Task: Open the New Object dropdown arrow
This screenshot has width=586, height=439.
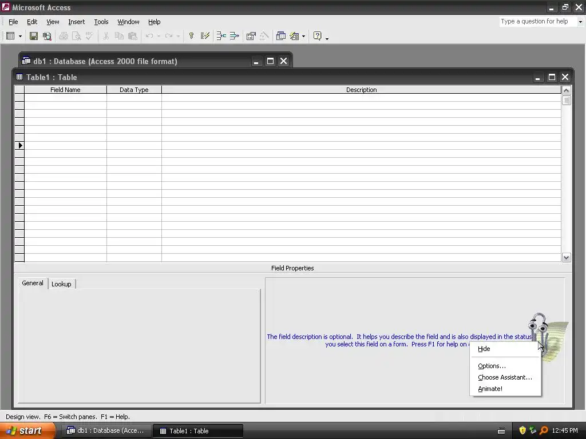Action: pos(303,36)
